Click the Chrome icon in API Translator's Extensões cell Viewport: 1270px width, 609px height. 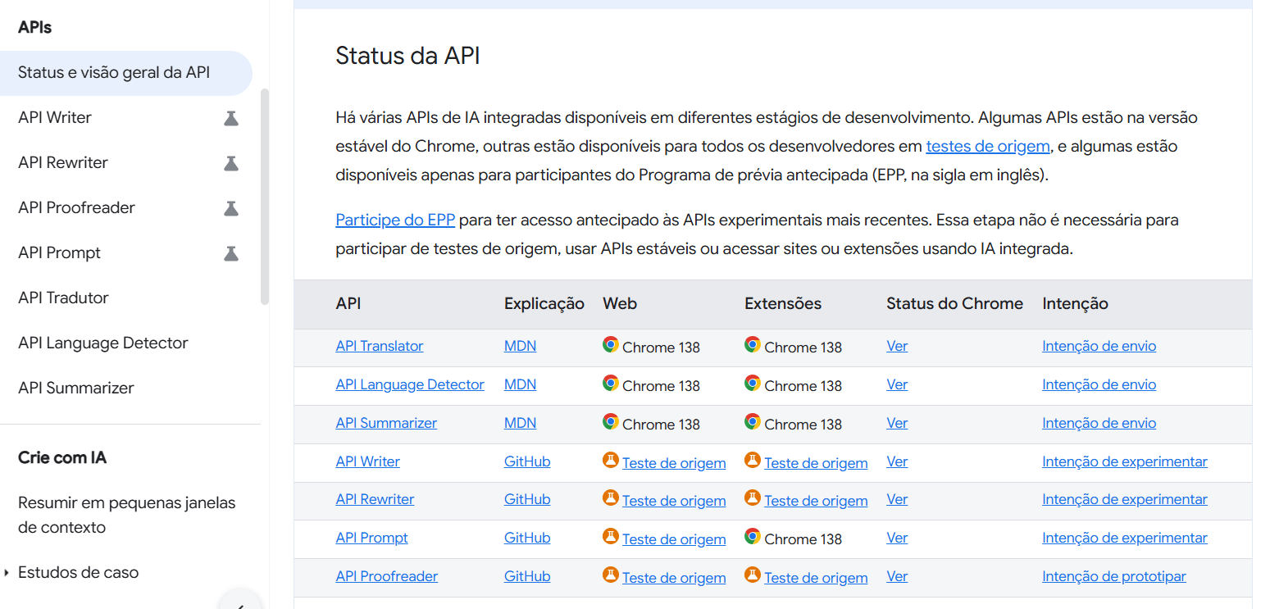(753, 345)
